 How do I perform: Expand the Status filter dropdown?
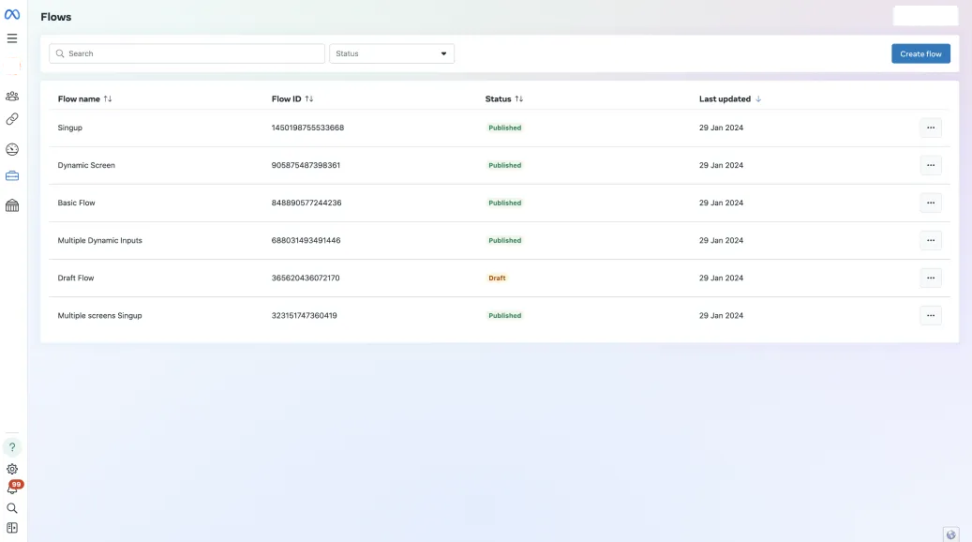392,53
